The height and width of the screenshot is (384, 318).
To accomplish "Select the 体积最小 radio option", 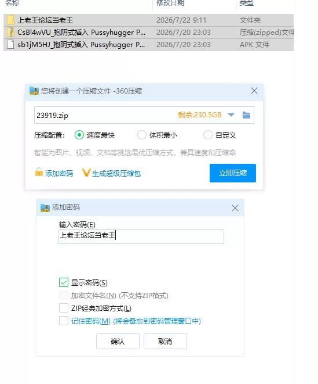I will 142,135.
